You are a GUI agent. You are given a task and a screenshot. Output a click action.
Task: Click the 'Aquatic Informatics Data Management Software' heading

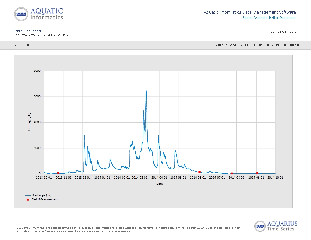[250, 12]
